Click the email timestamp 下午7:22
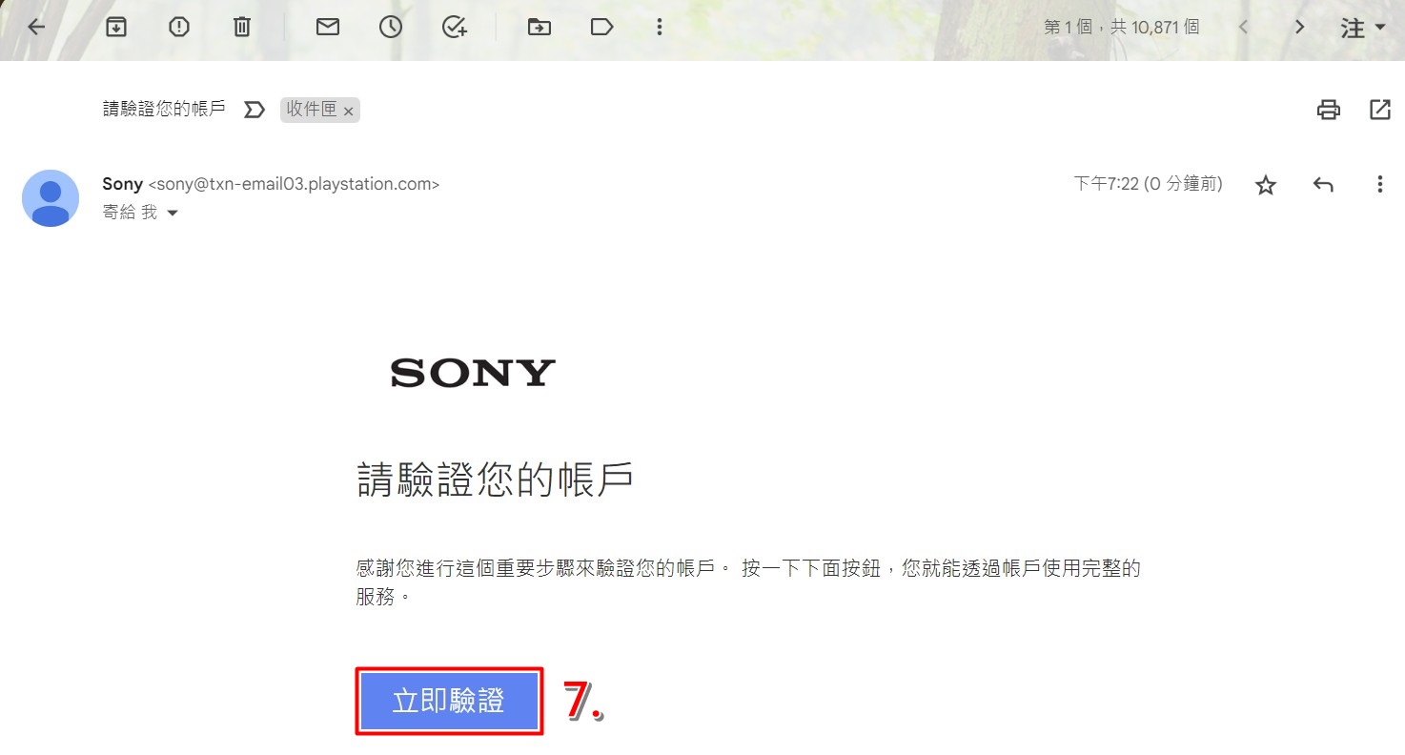Image resolution: width=1405 pixels, height=755 pixels. (x=1148, y=184)
